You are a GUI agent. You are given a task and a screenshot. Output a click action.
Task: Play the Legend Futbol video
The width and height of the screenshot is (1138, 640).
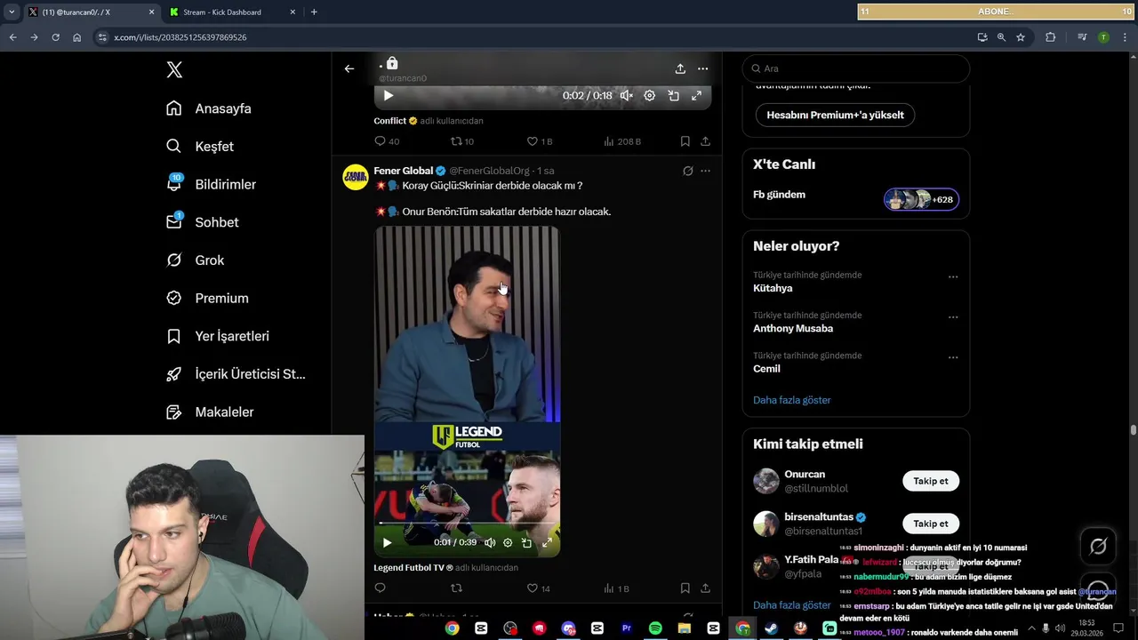coord(387,542)
